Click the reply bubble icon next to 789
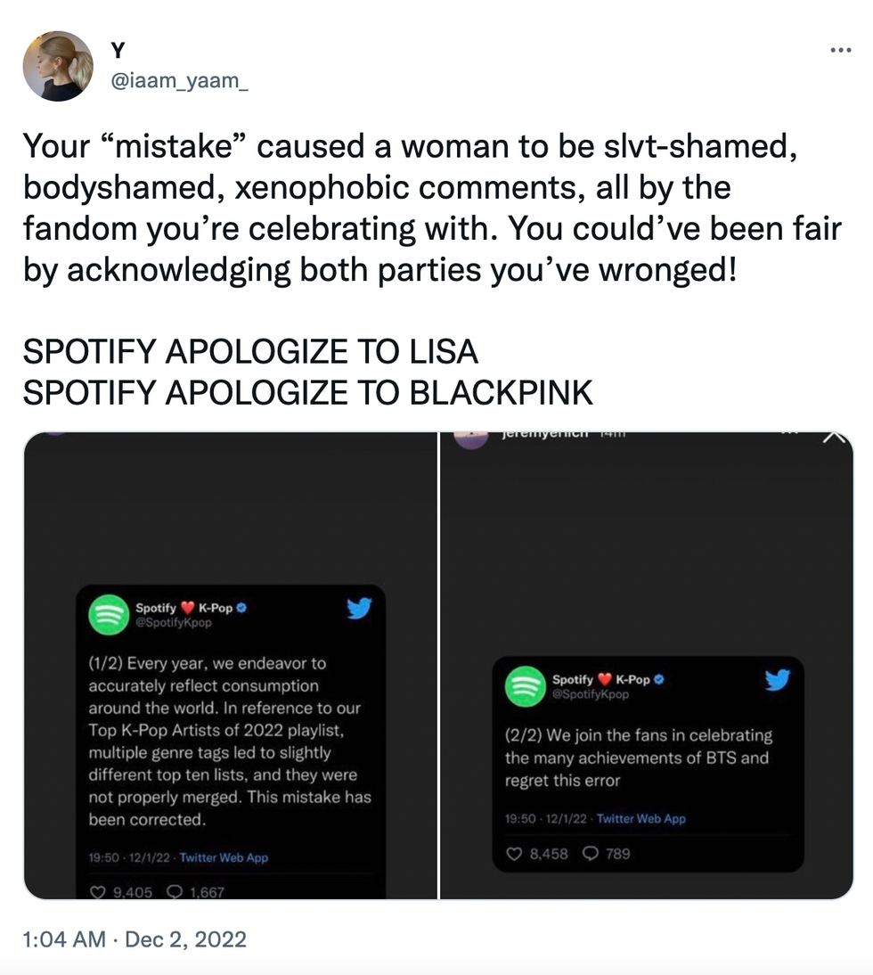Screen dimensions: 873x975 pyautogui.click(x=590, y=854)
